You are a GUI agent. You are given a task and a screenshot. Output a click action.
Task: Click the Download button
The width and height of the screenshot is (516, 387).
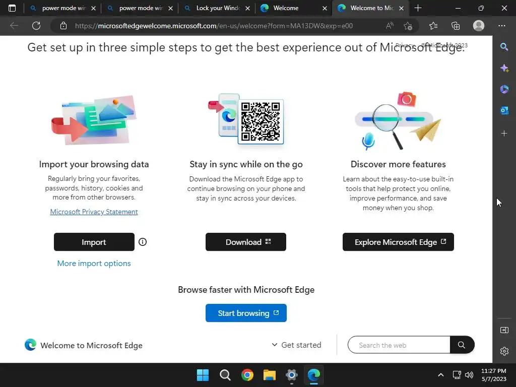tap(246, 242)
